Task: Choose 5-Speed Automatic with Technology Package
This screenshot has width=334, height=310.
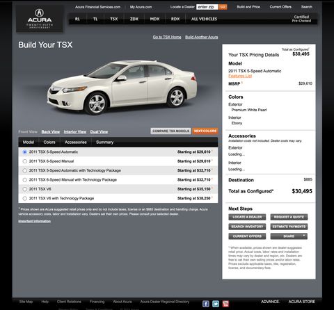Action: tap(24, 170)
